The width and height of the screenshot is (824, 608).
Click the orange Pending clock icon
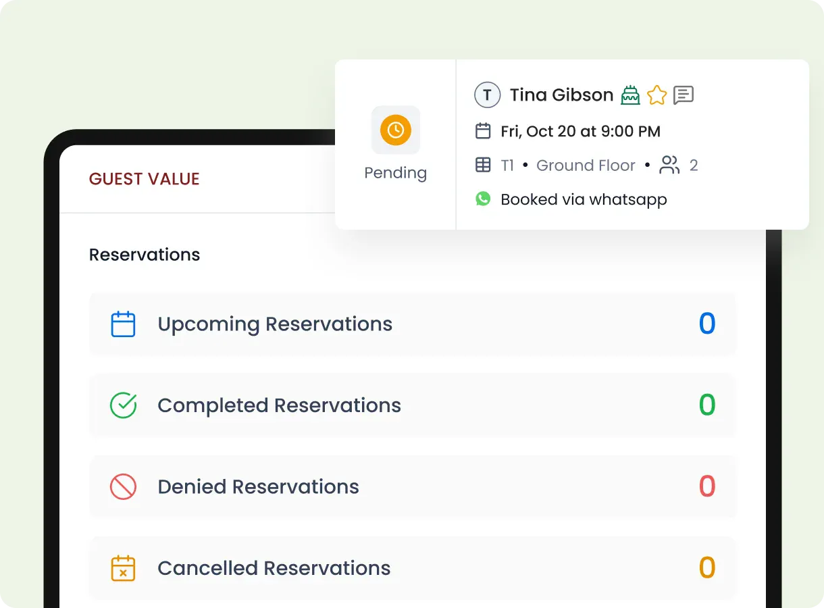[396, 130]
